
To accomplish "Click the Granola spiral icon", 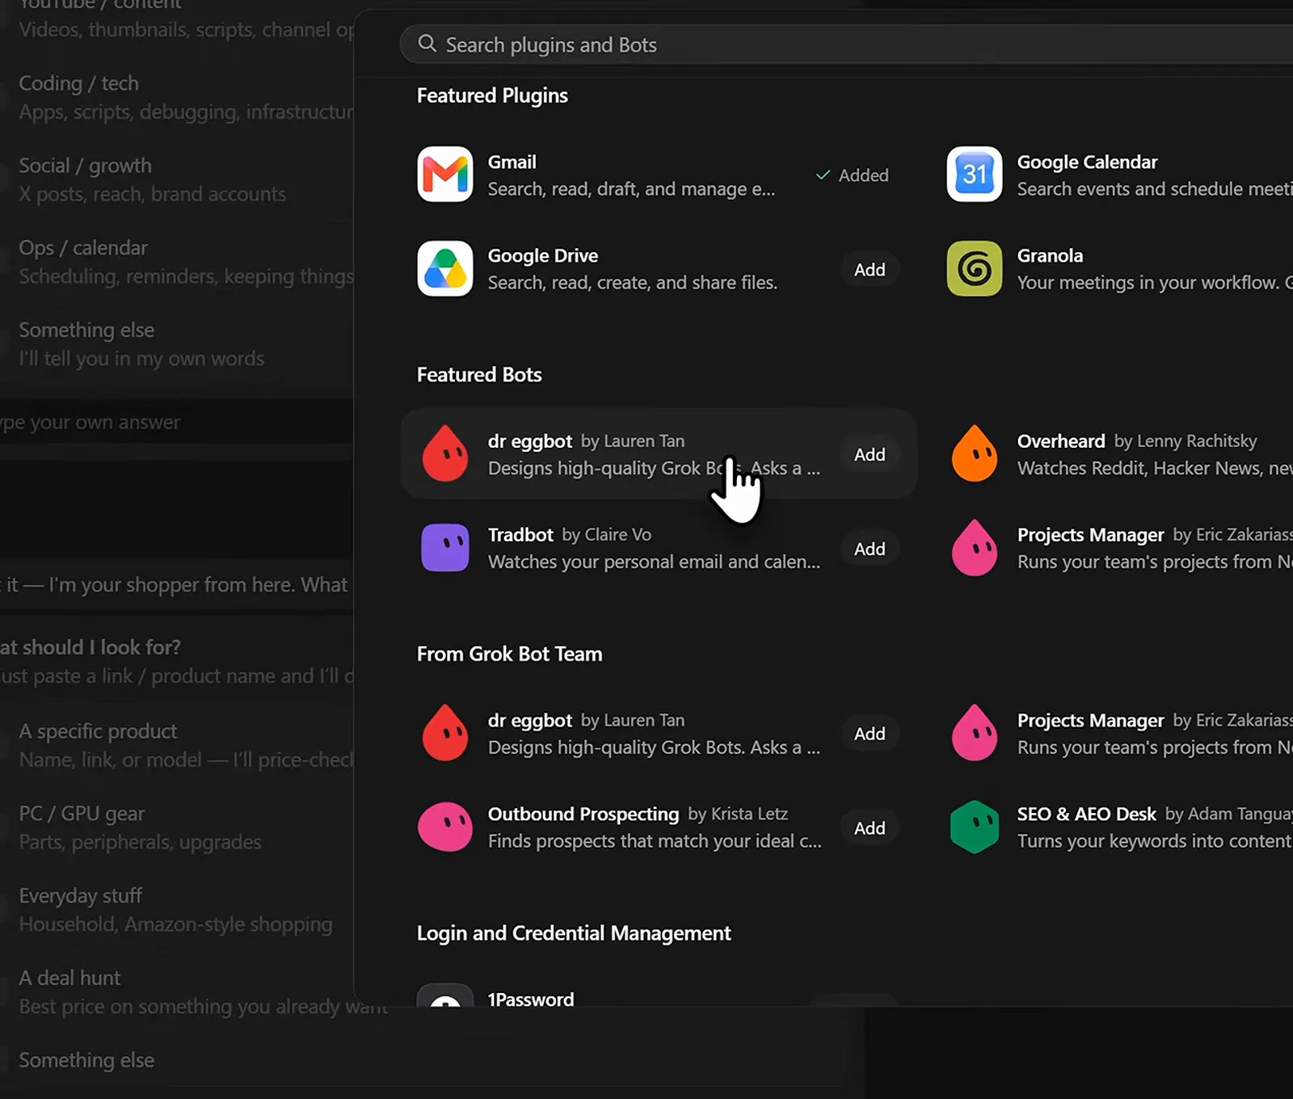I will [974, 268].
